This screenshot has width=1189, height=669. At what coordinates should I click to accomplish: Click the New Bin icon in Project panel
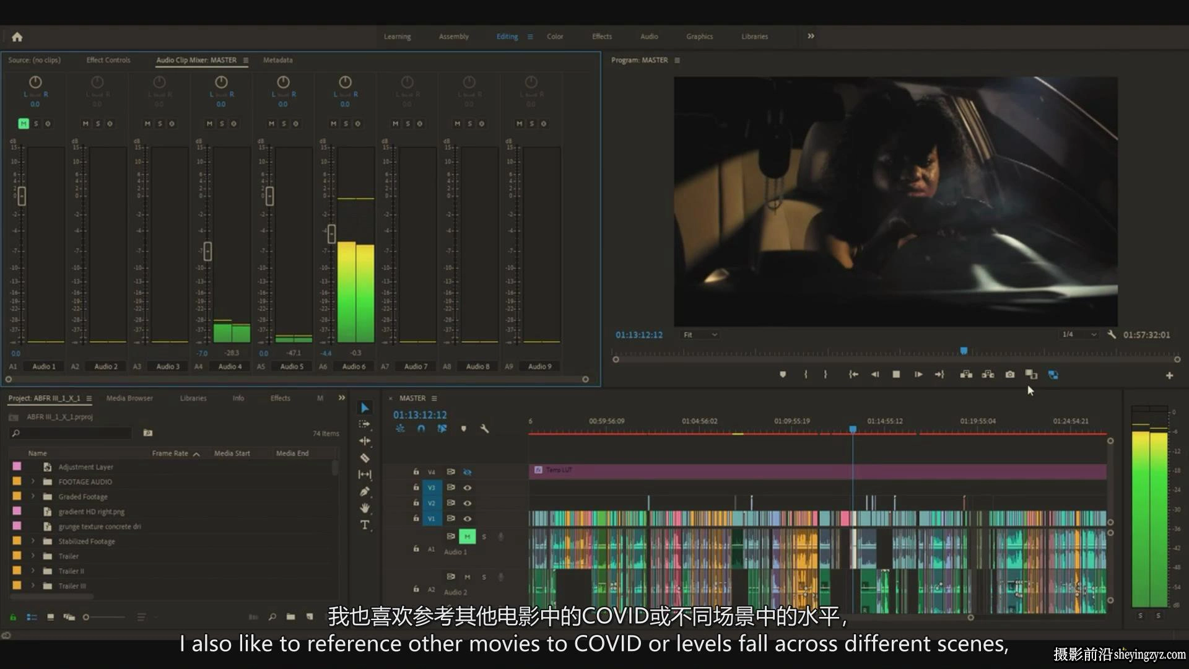tap(290, 617)
